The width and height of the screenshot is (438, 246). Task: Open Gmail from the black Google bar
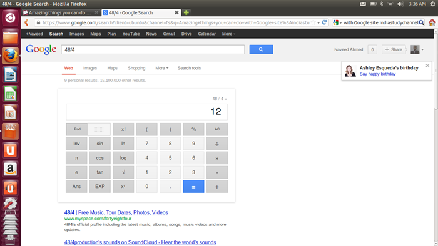point(169,34)
